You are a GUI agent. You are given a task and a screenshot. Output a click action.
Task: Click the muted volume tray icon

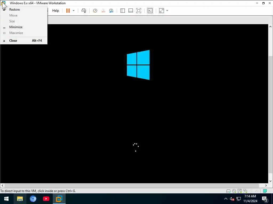[x=232, y=199]
